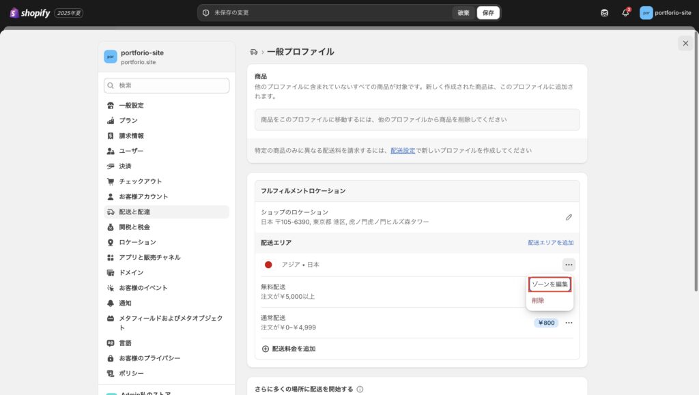Click the info icon beside さらに多くの場所に配送を開始する

[x=360, y=390]
